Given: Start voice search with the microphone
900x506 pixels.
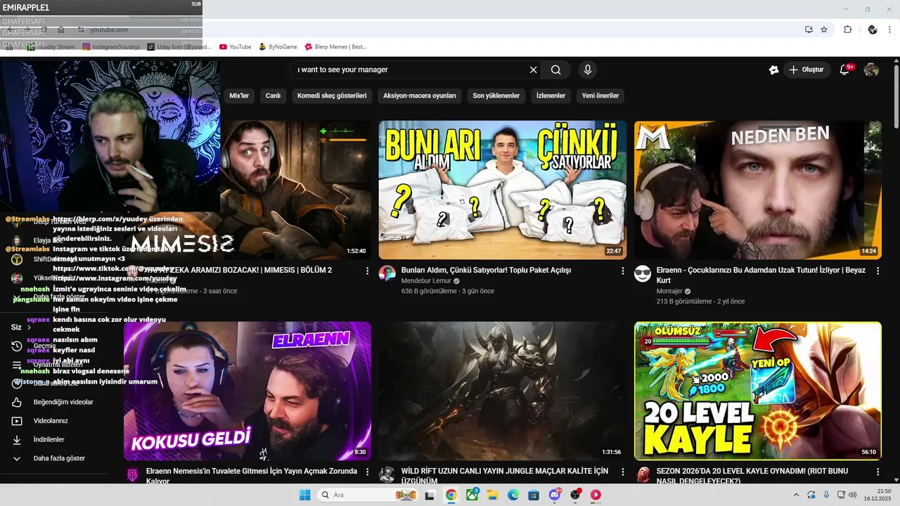Looking at the screenshot, I should coord(588,70).
